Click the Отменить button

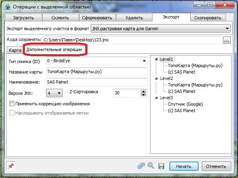(x=216, y=166)
